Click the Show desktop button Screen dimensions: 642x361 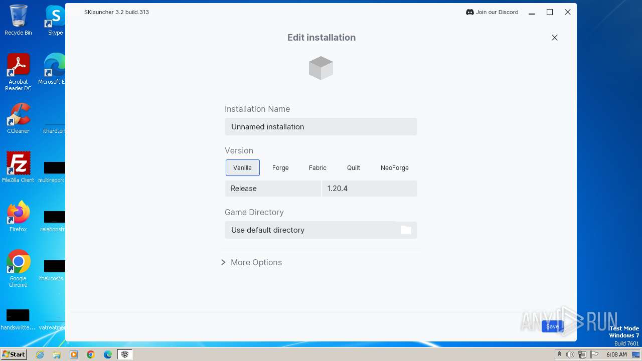(636, 354)
